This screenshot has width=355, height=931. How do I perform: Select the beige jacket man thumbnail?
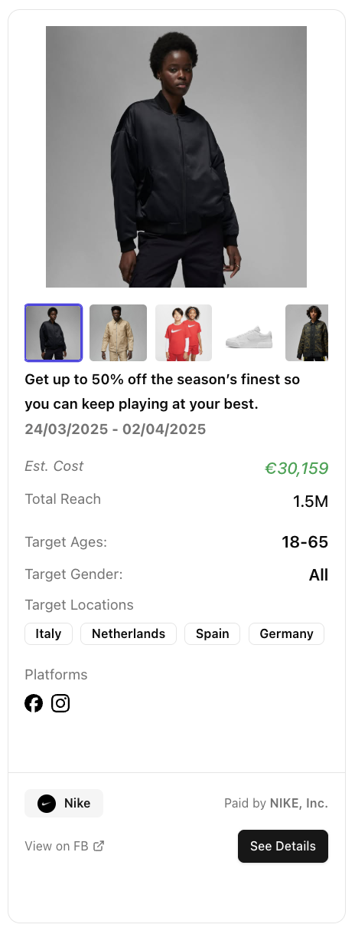119,333
